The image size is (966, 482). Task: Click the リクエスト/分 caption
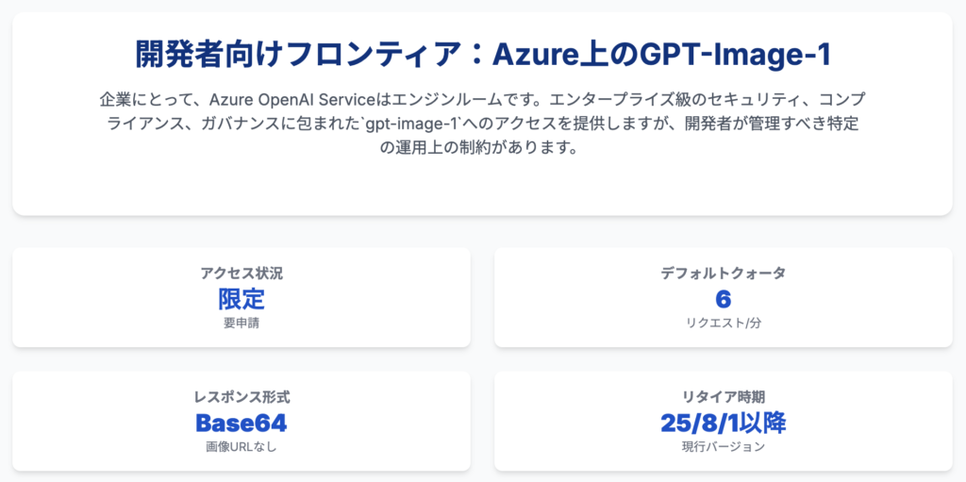(724, 323)
